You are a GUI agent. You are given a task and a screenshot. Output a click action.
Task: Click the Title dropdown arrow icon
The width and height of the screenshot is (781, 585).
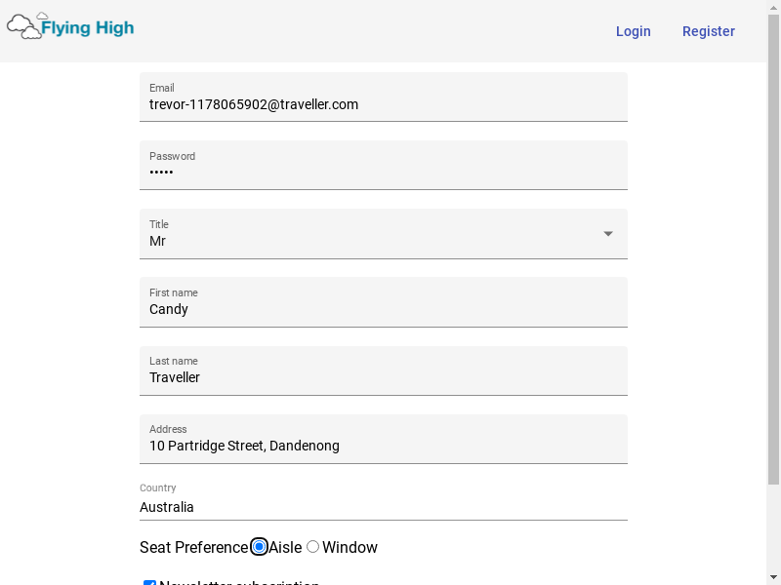pos(608,234)
